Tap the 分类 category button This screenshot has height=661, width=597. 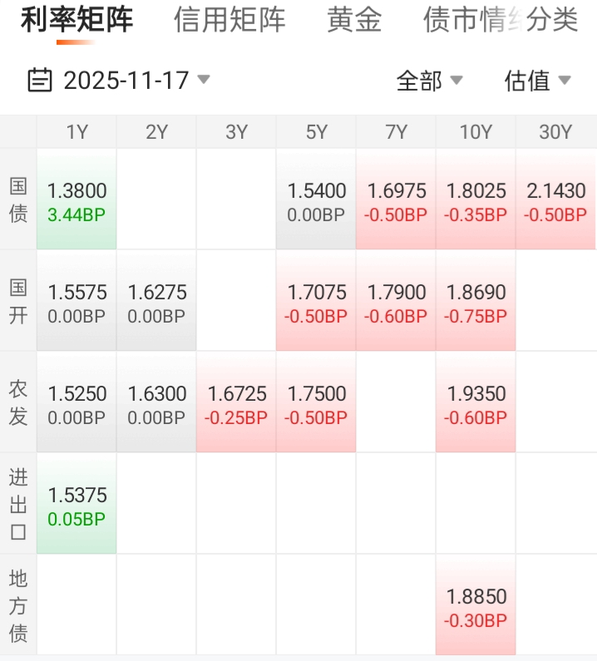[x=554, y=20]
